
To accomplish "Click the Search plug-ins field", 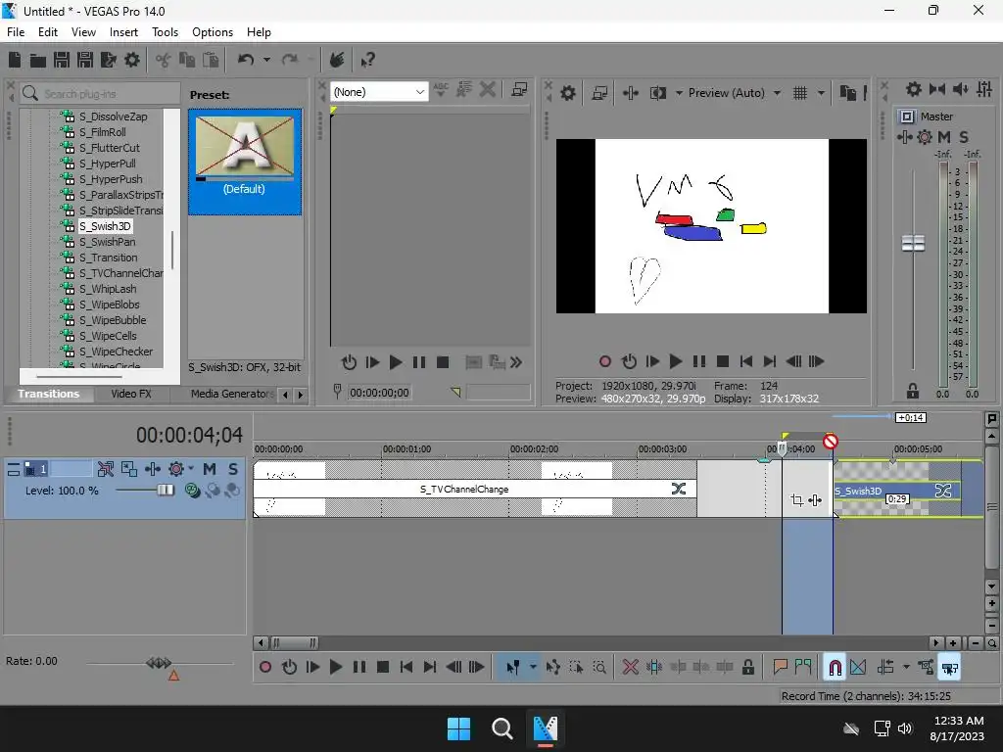I will [101, 94].
